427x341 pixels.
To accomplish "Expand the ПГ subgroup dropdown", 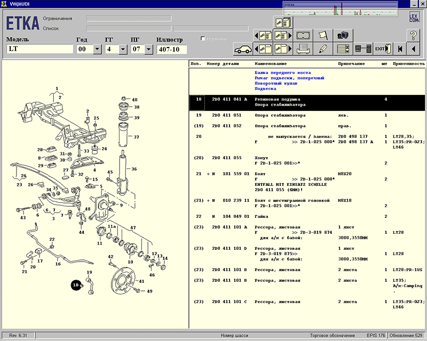I will [149, 49].
